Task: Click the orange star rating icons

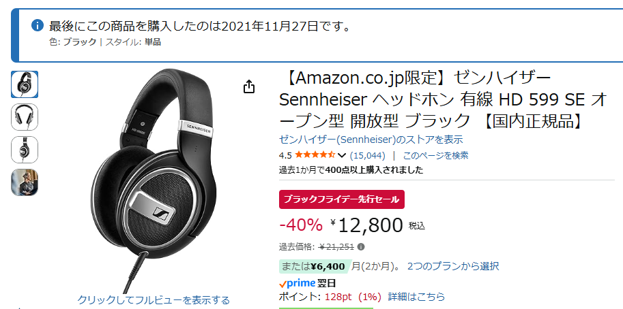Action: click(315, 155)
